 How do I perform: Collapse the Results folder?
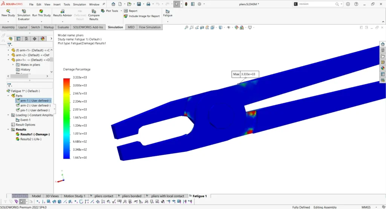point(8,129)
